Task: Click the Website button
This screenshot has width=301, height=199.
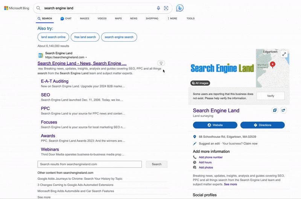Action: (x=215, y=125)
